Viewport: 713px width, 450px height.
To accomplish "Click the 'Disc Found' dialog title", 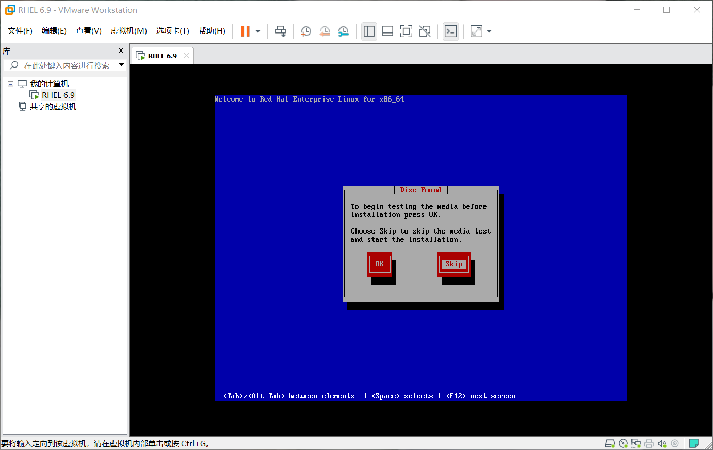I will (x=420, y=190).
